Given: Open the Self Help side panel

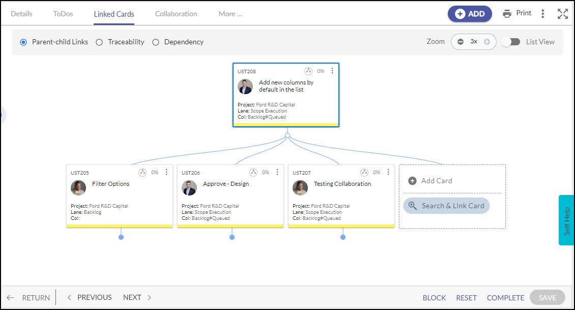Looking at the screenshot, I should (566, 220).
